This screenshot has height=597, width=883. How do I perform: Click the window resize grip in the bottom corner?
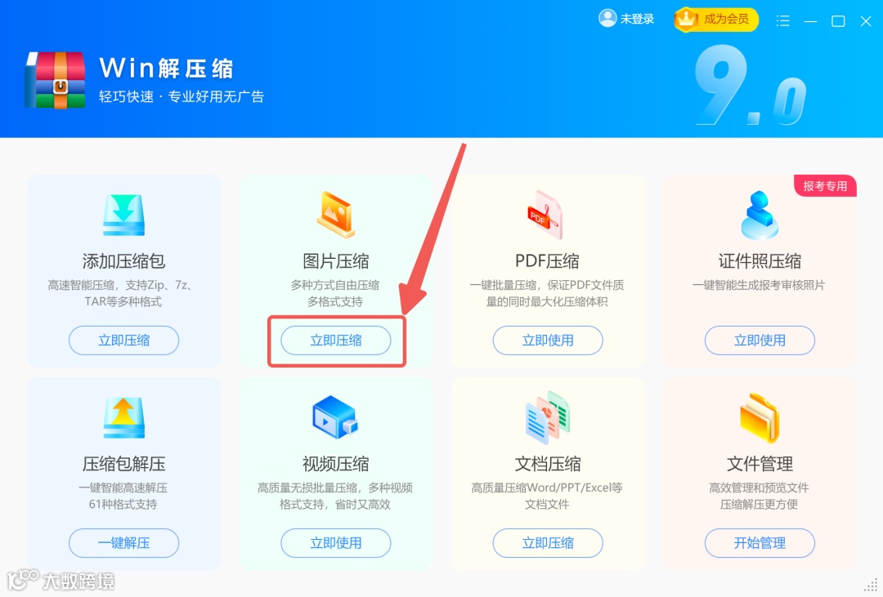point(872,586)
